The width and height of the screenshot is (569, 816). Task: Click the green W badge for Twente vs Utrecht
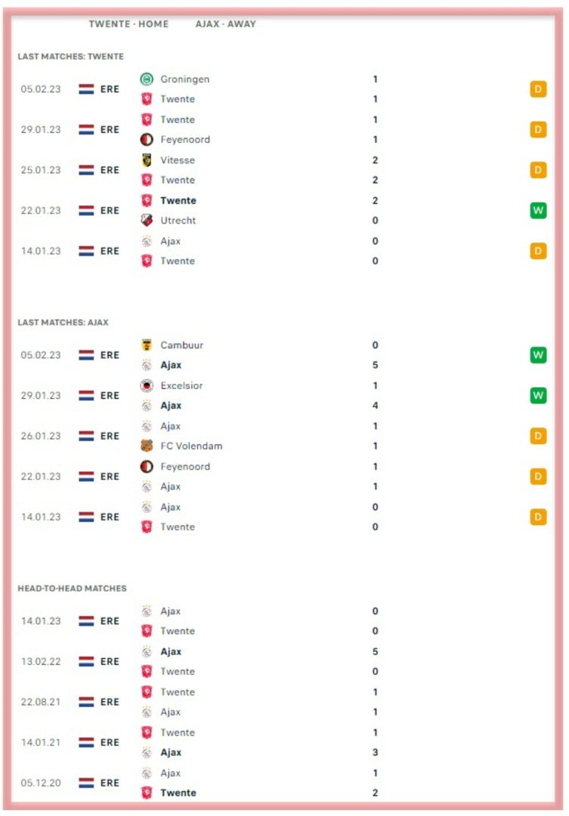click(538, 211)
